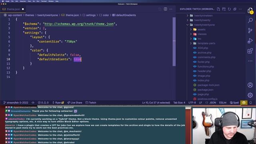This screenshot has height=144, width=256.
Task: Open the Source Control view
Action: (x=250, y=30)
